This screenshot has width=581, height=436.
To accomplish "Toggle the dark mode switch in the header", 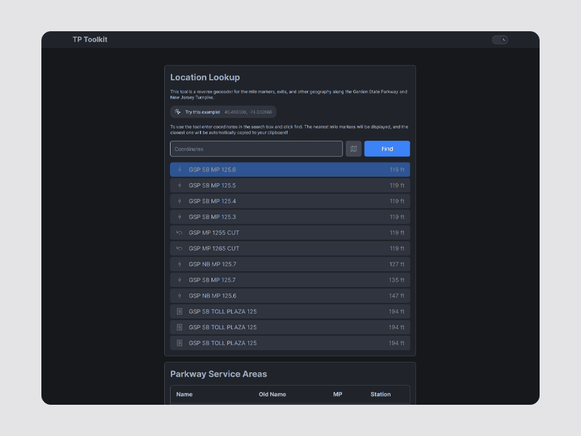I will click(500, 39).
